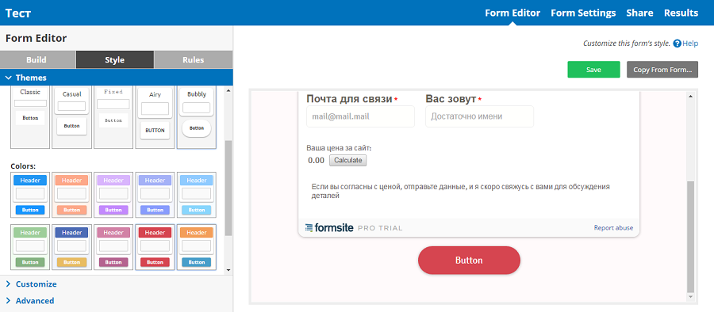Viewport: 714px width, 312px height.
Task: Switch to the Style tab
Action: [x=115, y=59]
